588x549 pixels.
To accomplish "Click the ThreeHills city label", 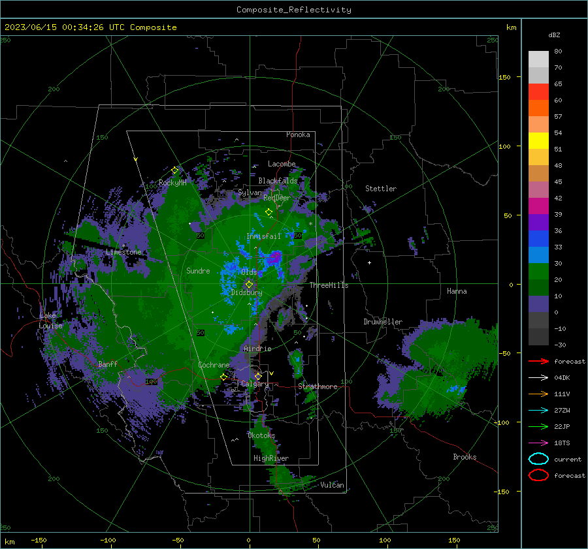I will [x=329, y=285].
